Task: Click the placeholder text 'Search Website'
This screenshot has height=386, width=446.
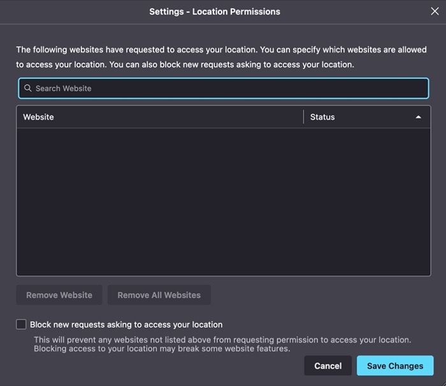Action: 64,89
